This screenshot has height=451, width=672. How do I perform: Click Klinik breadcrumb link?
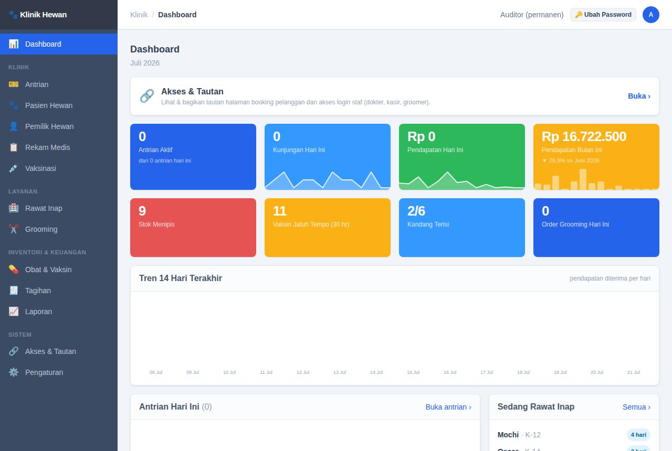(139, 15)
